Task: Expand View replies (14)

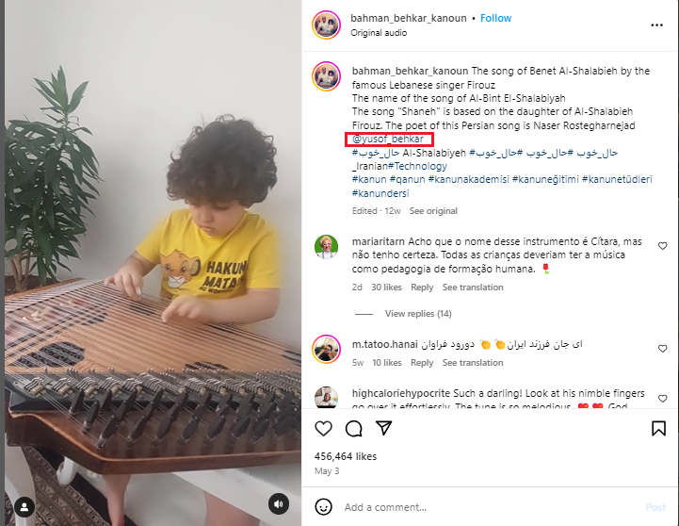Action: (418, 314)
